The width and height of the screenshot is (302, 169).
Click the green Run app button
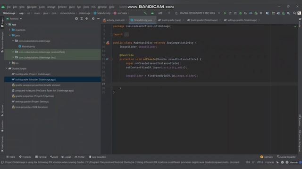(x=225, y=13)
